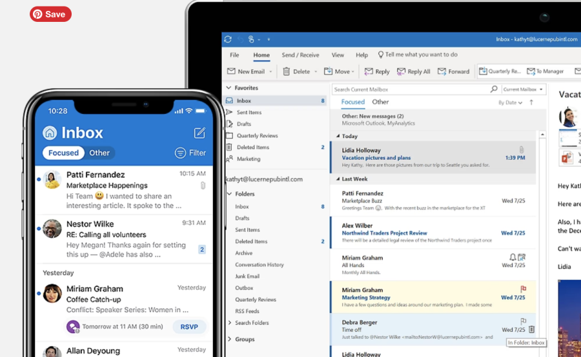
Task: Expand the Groups section
Action: [x=229, y=339]
